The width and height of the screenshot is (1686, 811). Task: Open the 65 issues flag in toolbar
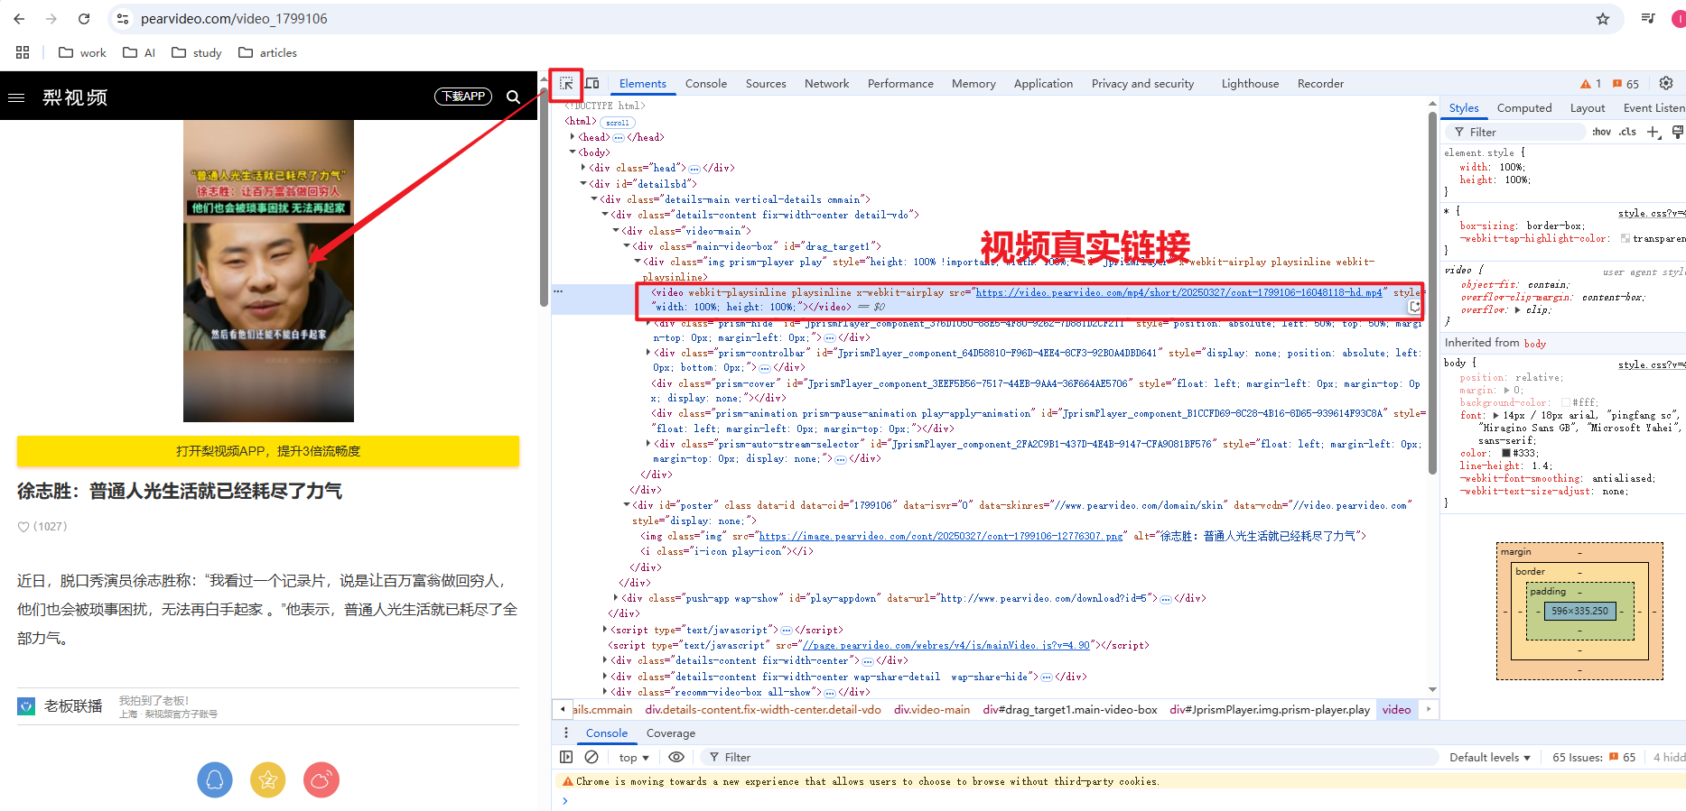1626,84
